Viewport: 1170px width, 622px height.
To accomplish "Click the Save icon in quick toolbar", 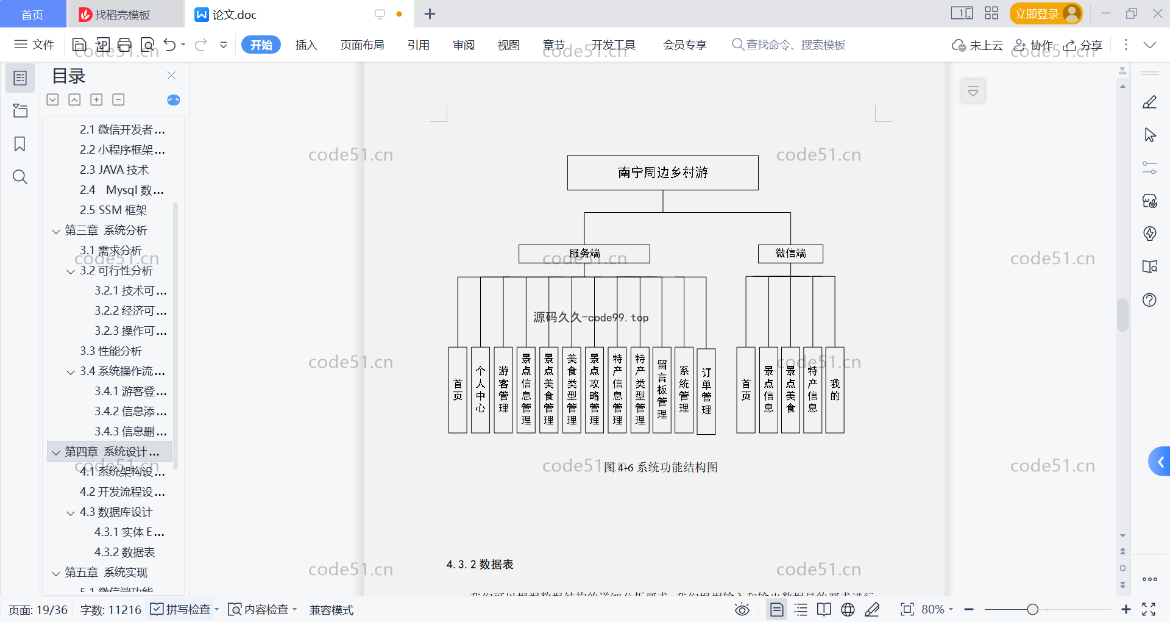I will click(79, 45).
